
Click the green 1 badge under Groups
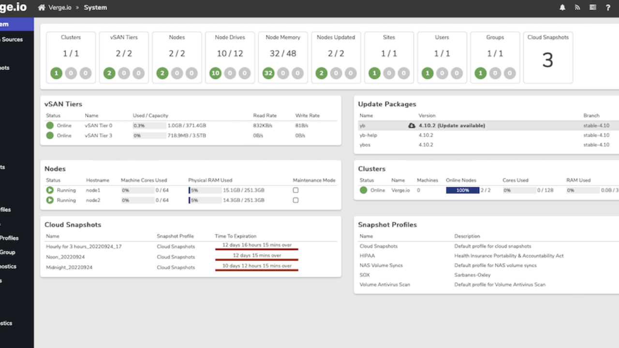pyautogui.click(x=480, y=73)
